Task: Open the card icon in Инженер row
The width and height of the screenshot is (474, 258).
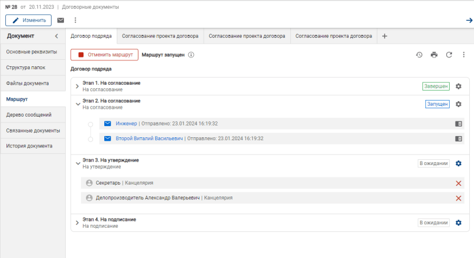Action: click(458, 124)
